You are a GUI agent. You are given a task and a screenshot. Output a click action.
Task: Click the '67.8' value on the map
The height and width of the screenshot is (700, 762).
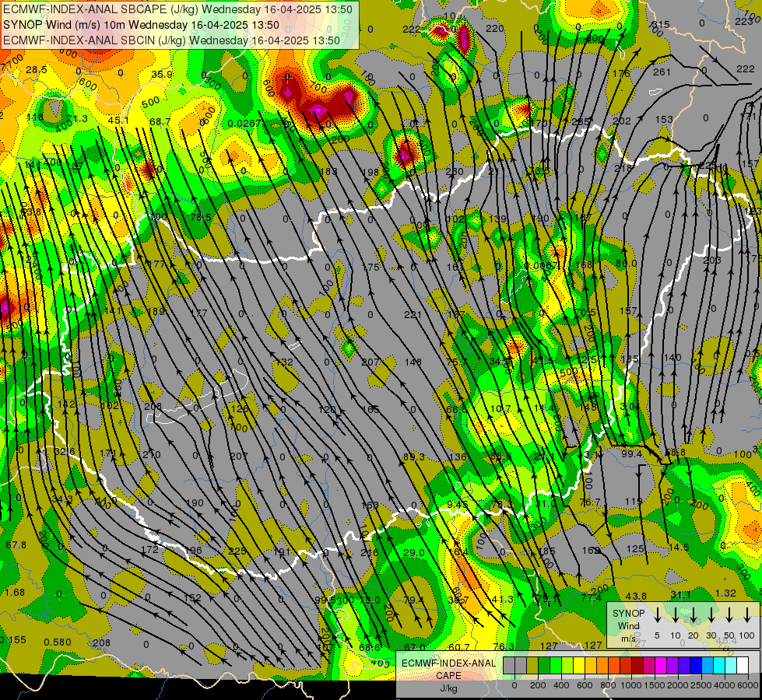point(16,545)
